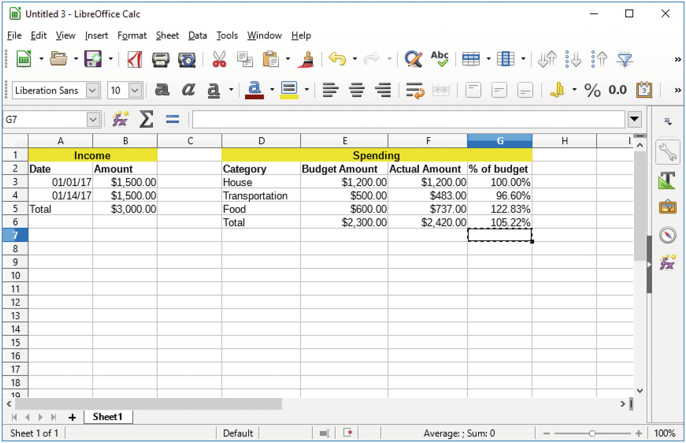The height and width of the screenshot is (443, 686).
Task: Click the Paste clipboard icon
Action: click(271, 59)
